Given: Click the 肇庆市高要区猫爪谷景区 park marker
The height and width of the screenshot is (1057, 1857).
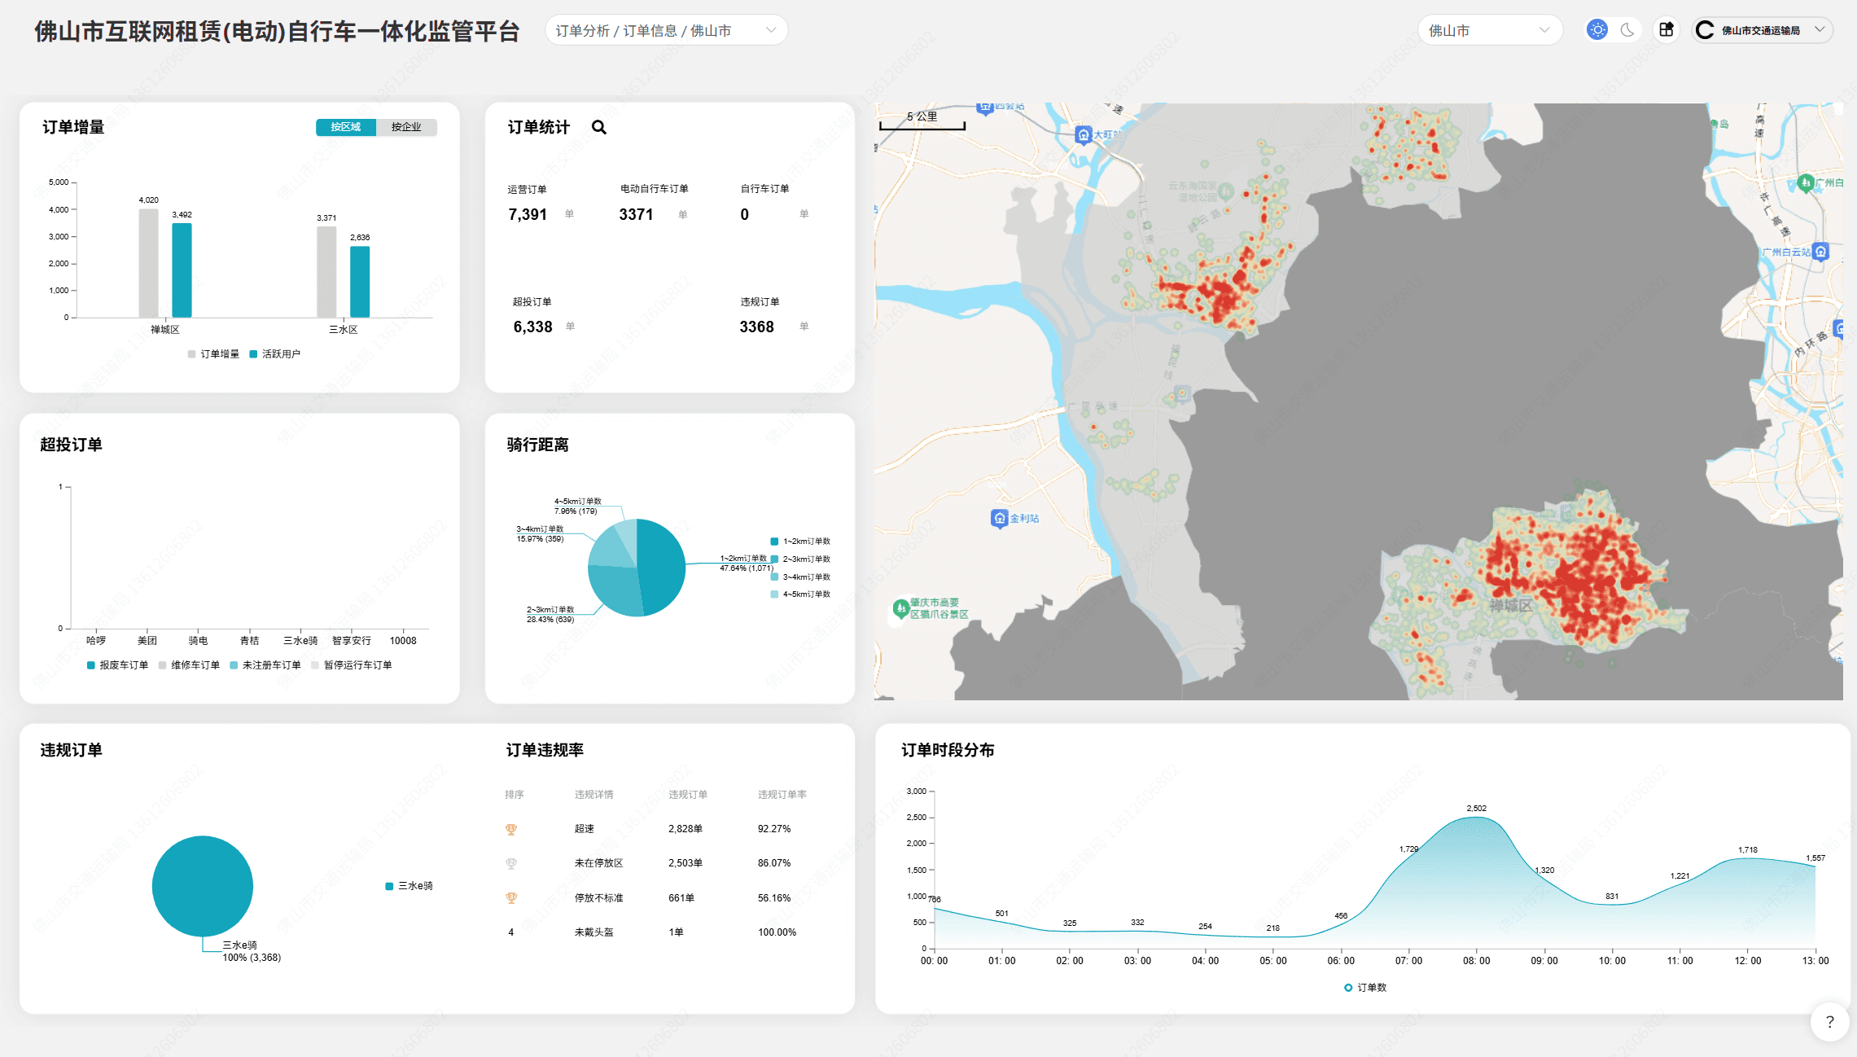Looking at the screenshot, I should pos(900,607).
